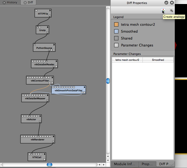Click the VTKCell module
The width and height of the screenshot is (187, 168).
[x=37, y=157]
